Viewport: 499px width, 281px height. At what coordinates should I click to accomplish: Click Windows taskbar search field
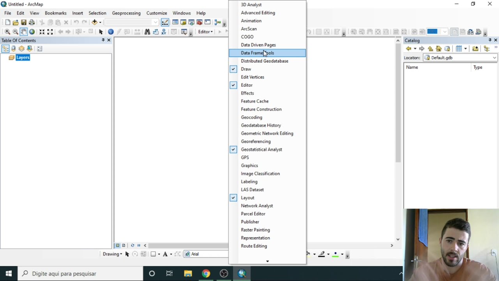[81, 274]
